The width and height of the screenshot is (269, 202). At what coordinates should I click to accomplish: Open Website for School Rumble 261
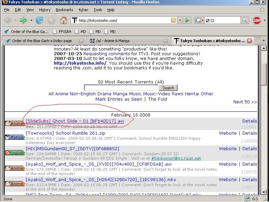(228, 133)
